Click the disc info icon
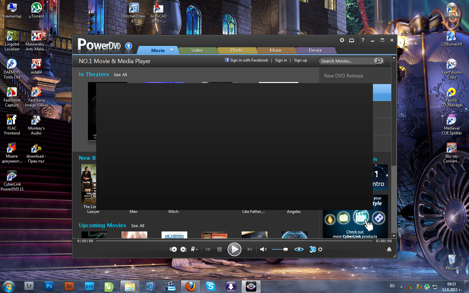Image resolution: width=469 pixels, height=293 pixels. (183, 249)
